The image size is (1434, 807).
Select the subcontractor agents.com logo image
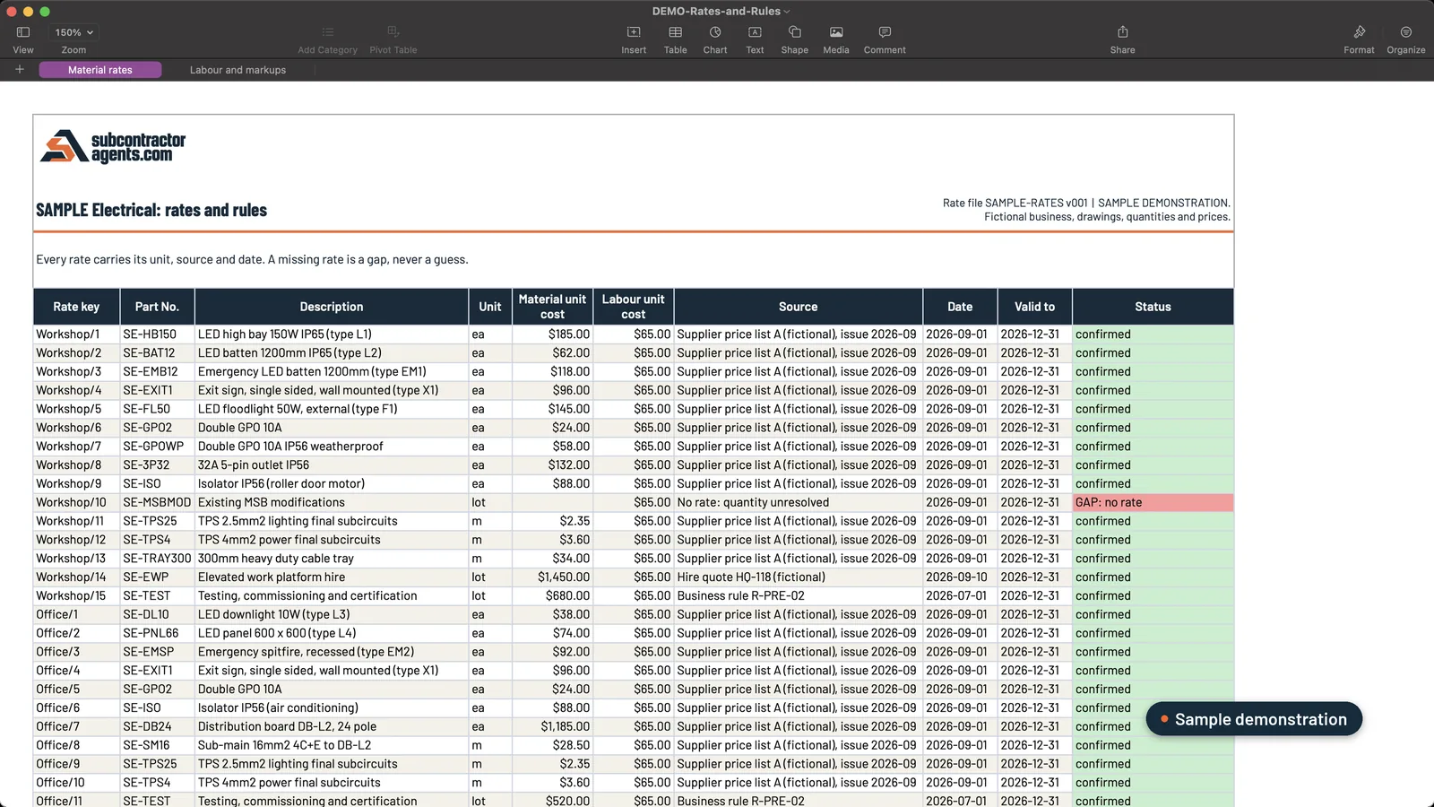(113, 147)
